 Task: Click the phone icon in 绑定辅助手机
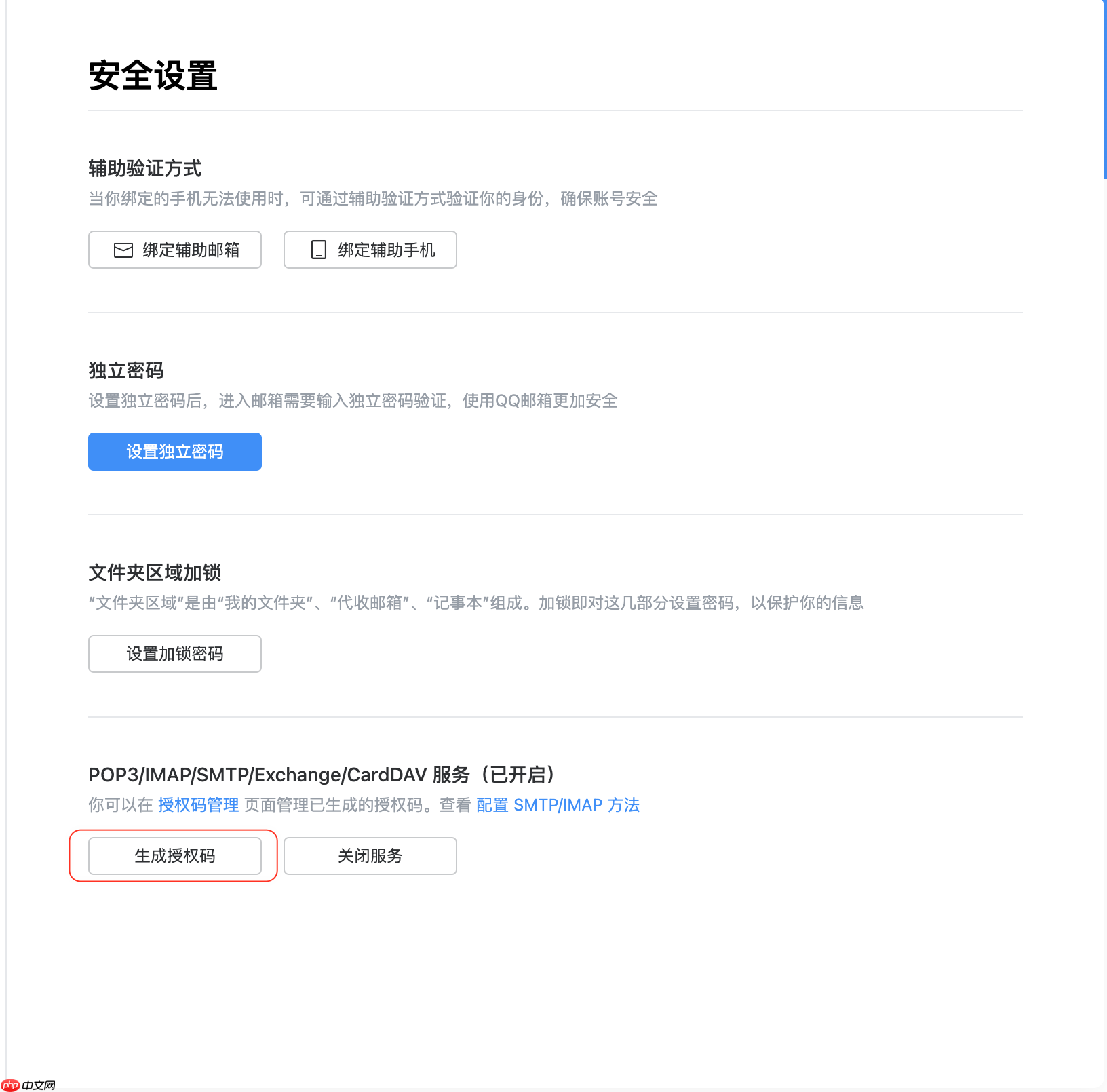pyautogui.click(x=319, y=250)
